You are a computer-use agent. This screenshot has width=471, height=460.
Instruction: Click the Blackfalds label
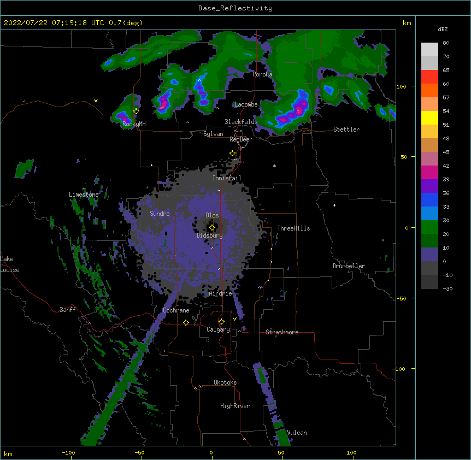coord(241,122)
